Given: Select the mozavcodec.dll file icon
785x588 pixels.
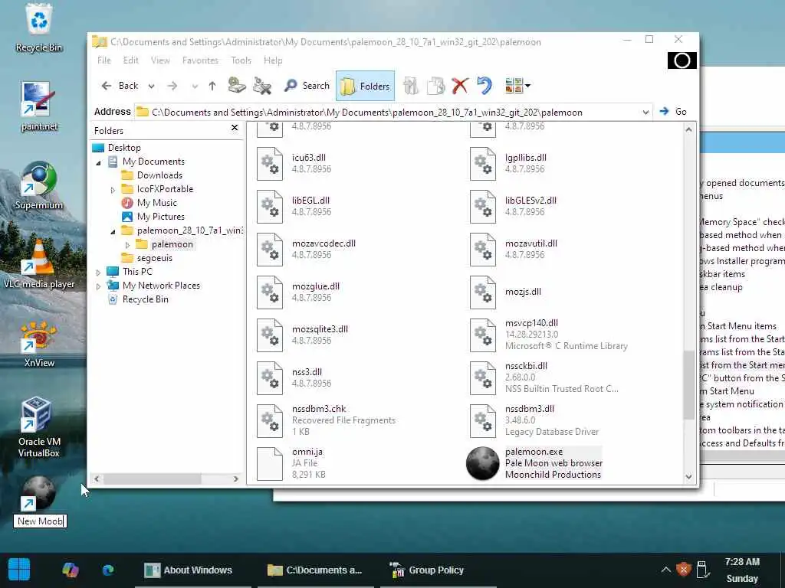Looking at the screenshot, I should [x=270, y=250].
